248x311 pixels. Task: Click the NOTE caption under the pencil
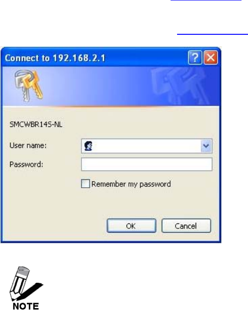pos(25,306)
